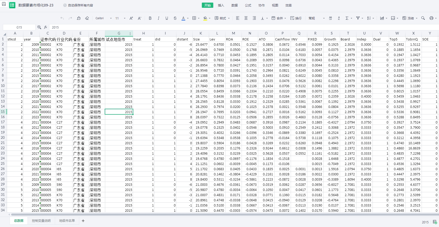Click the status bar icon at bottom right
This screenshot has height=227, width=439.
click(x=435, y=222)
